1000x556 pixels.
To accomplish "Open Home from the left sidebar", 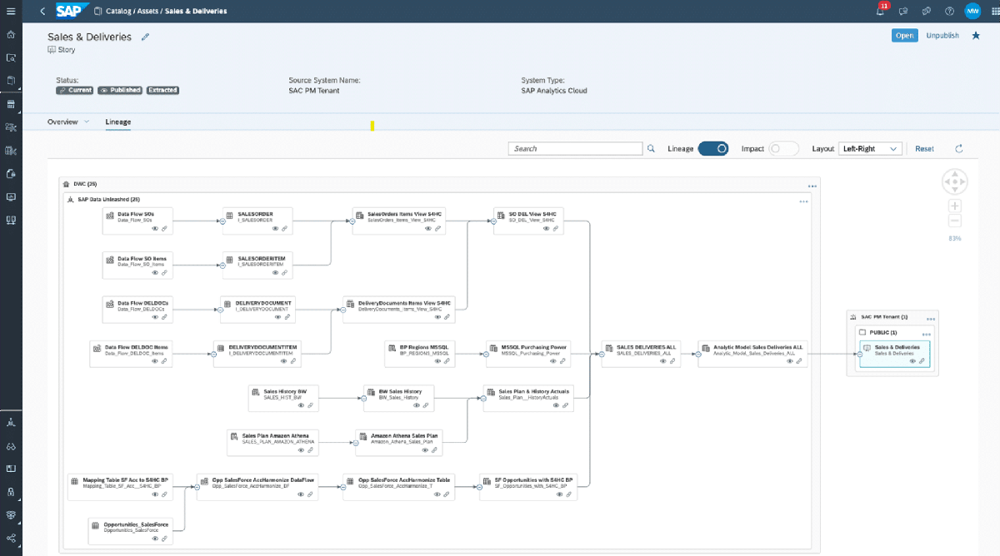I will [x=11, y=35].
